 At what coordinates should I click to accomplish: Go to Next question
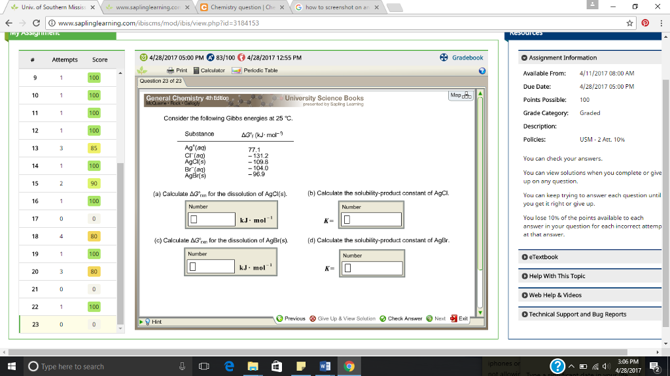(435, 319)
